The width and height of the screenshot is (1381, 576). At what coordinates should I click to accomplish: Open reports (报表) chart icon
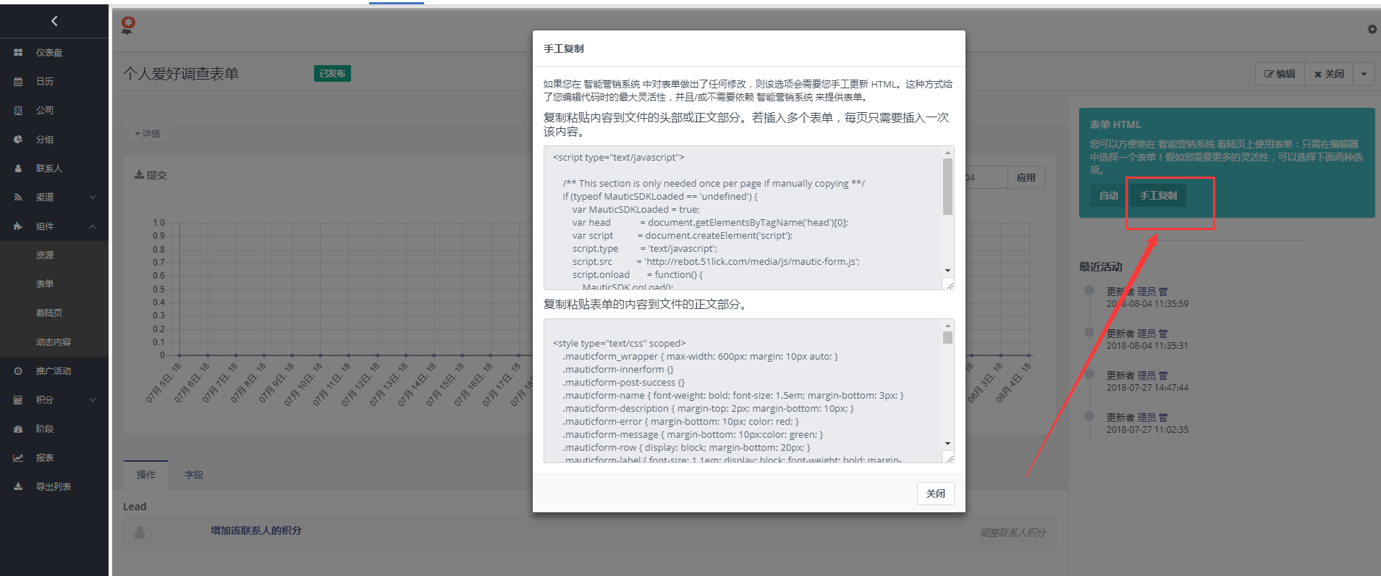(x=18, y=458)
